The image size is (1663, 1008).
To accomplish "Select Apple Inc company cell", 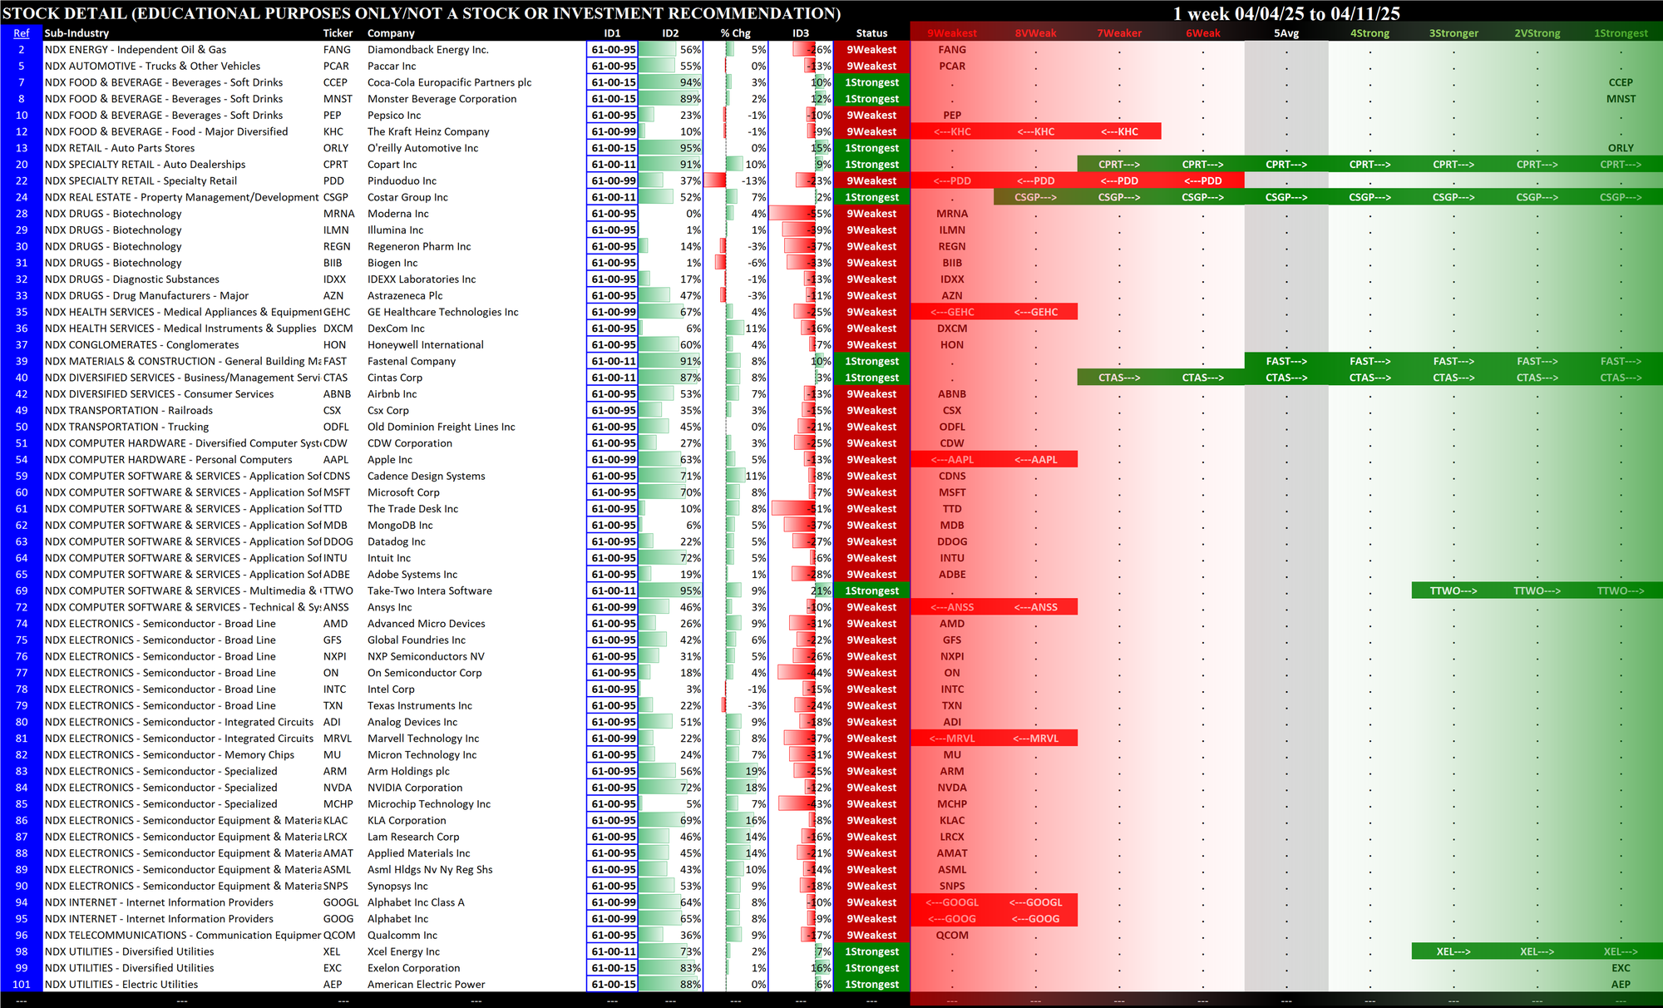I will coord(390,460).
